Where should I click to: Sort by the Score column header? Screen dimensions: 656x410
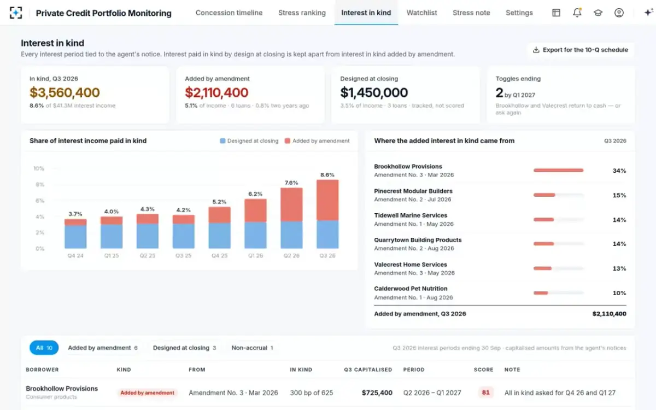[483, 370]
